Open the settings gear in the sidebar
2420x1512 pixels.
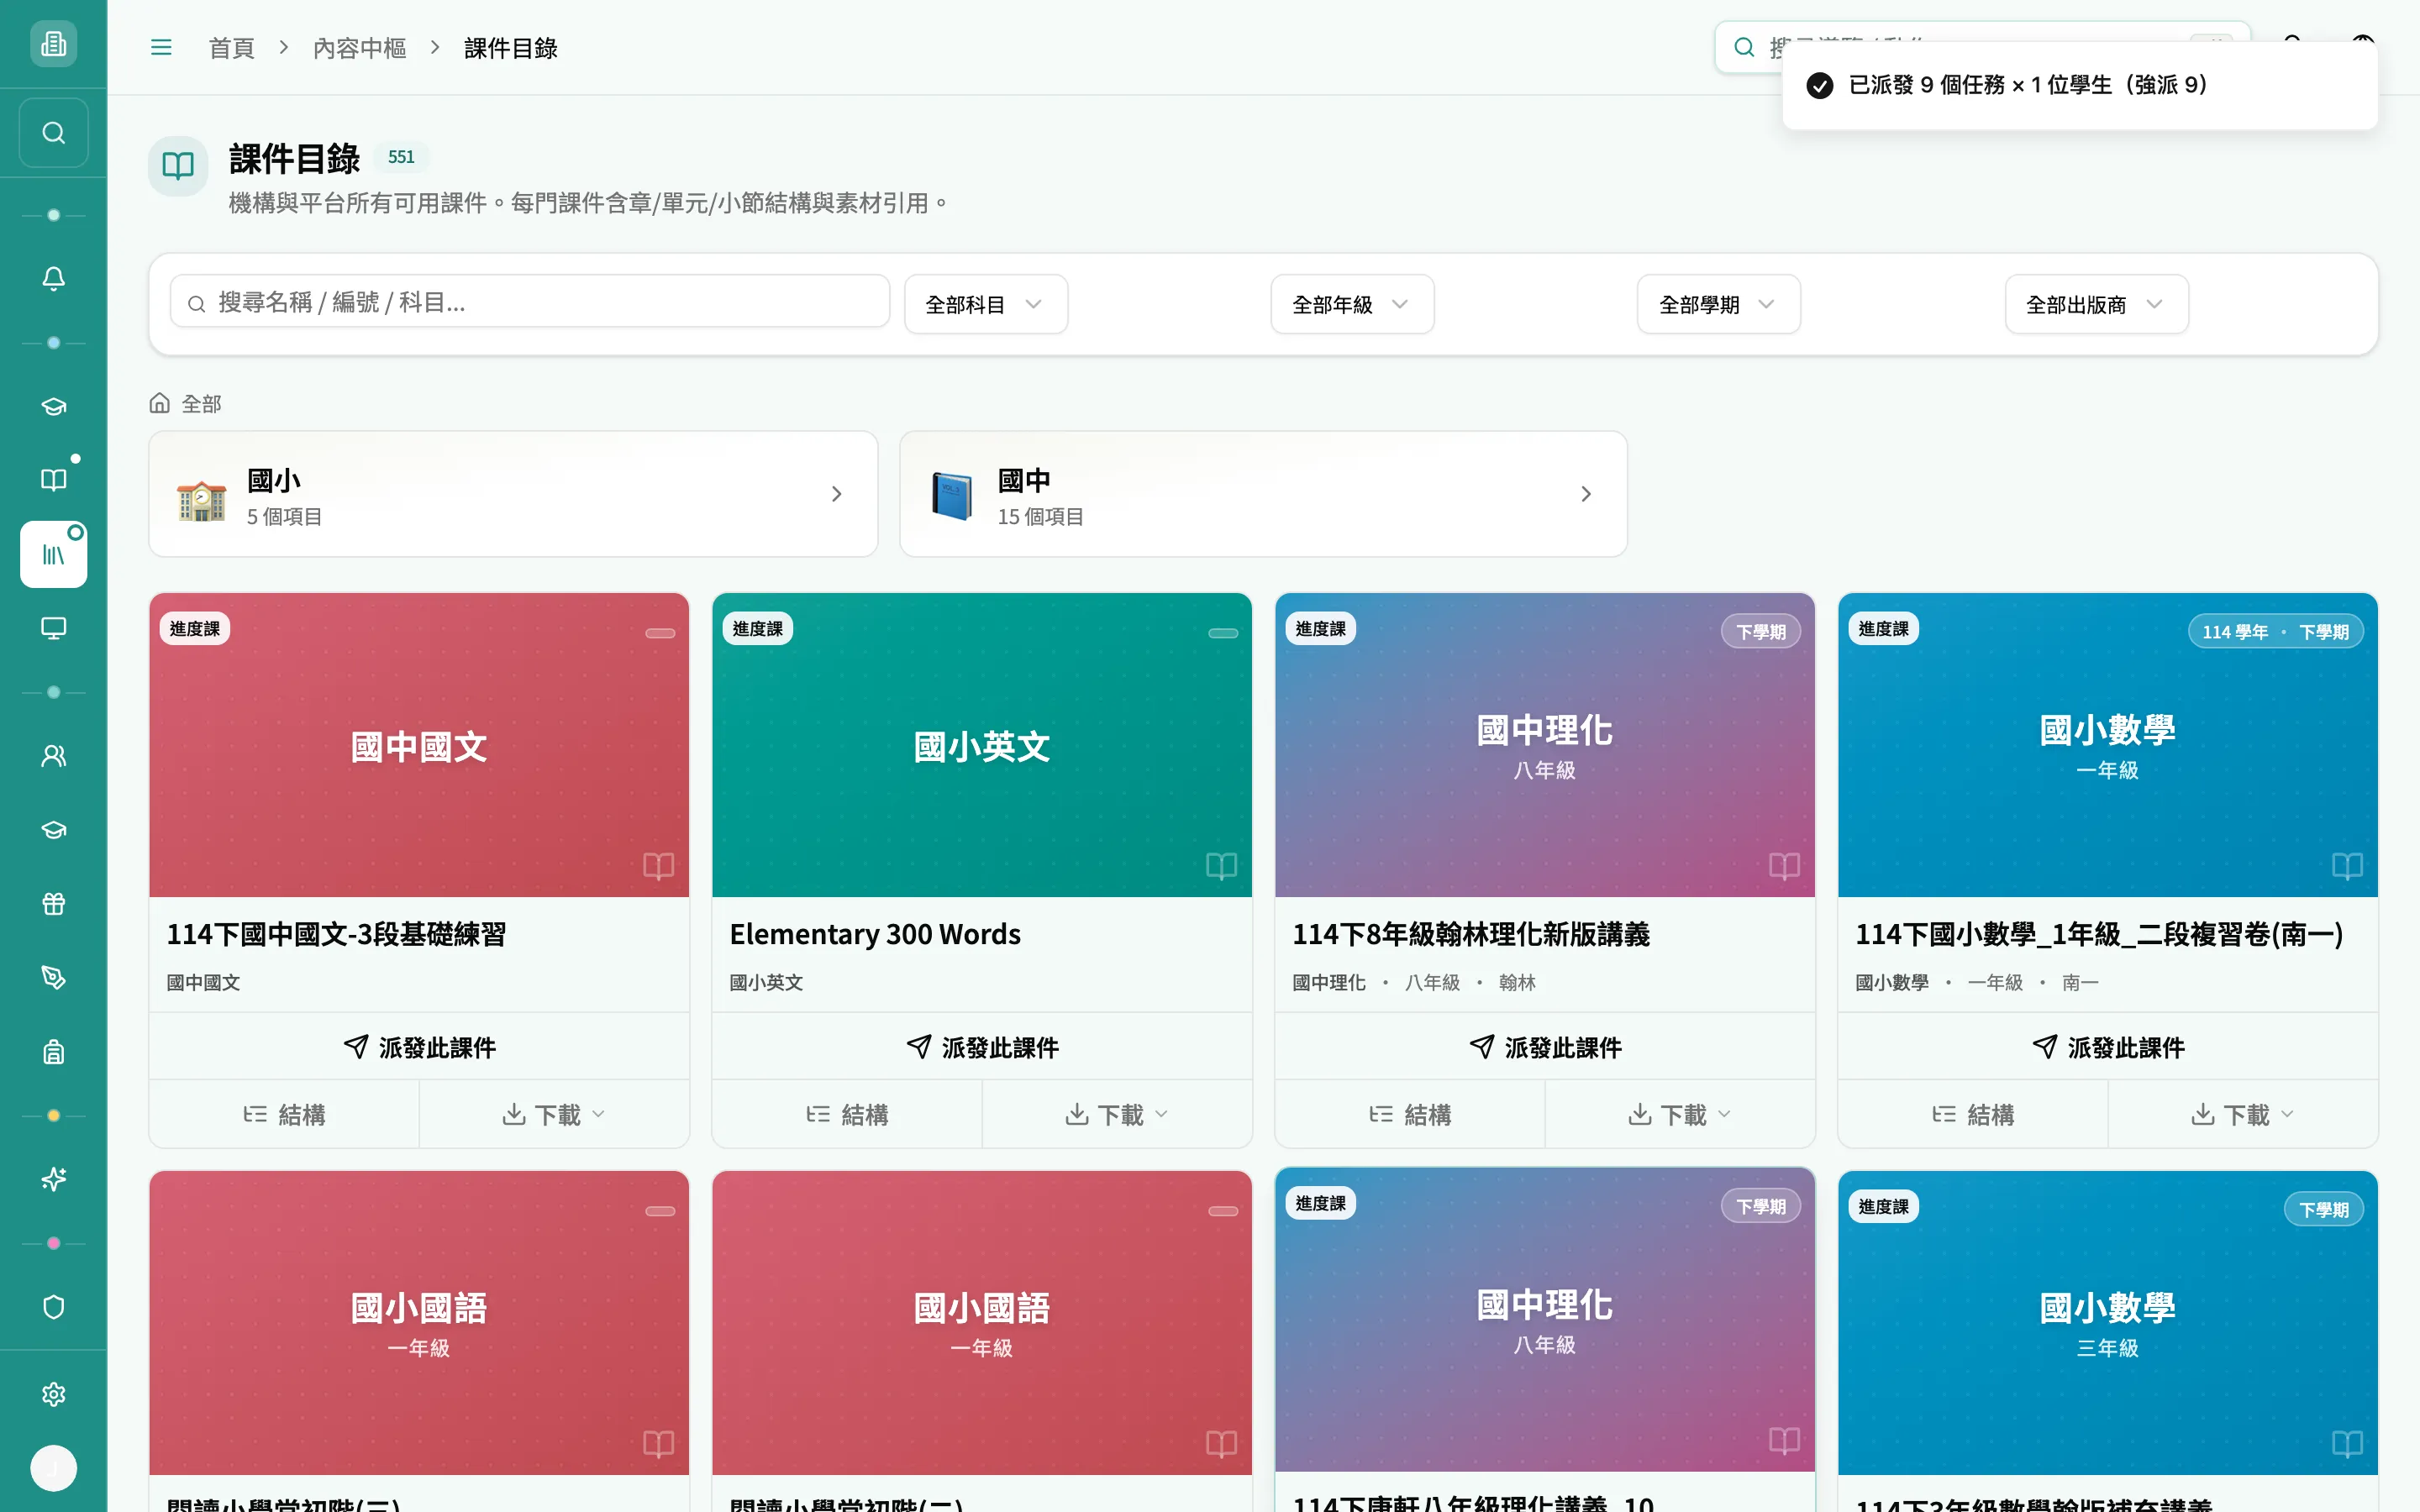point(53,1394)
